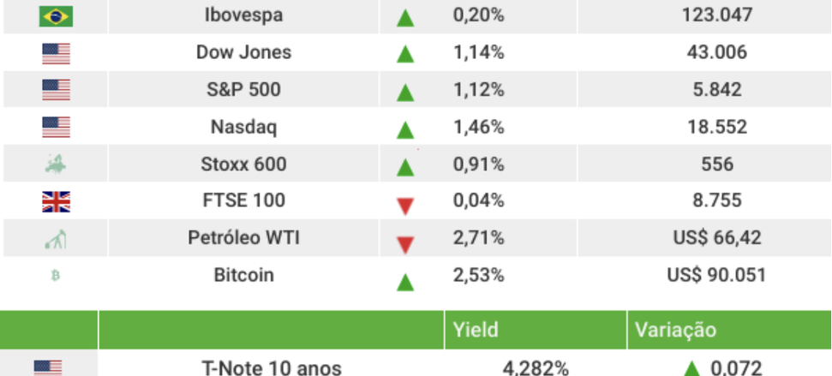Click the red down arrow for Petróleo WTI
Screen dimensions: 832x376
[405, 244]
